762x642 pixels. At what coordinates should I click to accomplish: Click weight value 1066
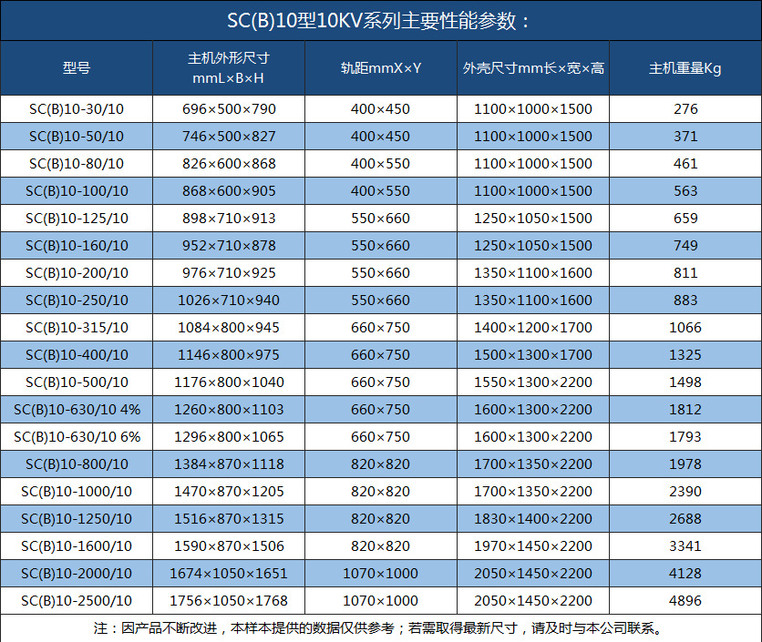(685, 328)
